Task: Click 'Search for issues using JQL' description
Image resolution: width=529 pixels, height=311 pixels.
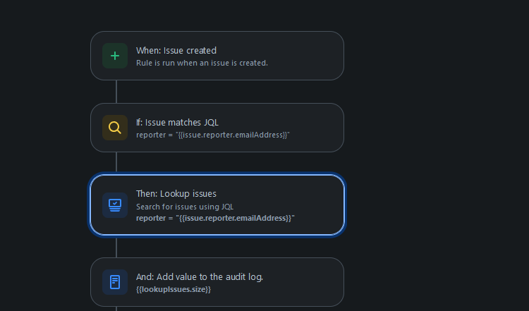Action: tap(185, 207)
